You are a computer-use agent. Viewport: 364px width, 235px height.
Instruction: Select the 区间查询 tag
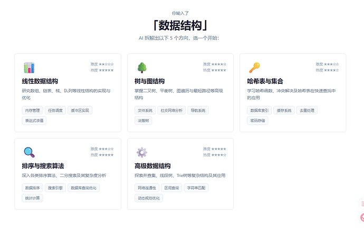171,188
